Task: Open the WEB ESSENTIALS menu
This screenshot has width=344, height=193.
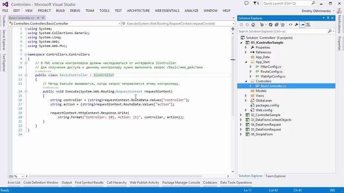Action: [167, 11]
